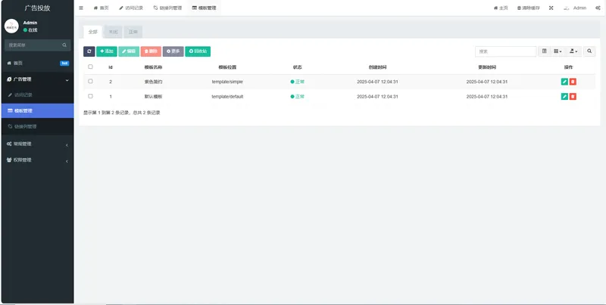Click the edit pencil icon for row 2

click(564, 81)
